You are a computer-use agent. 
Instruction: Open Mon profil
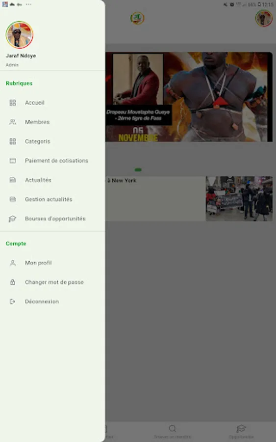[52, 263]
